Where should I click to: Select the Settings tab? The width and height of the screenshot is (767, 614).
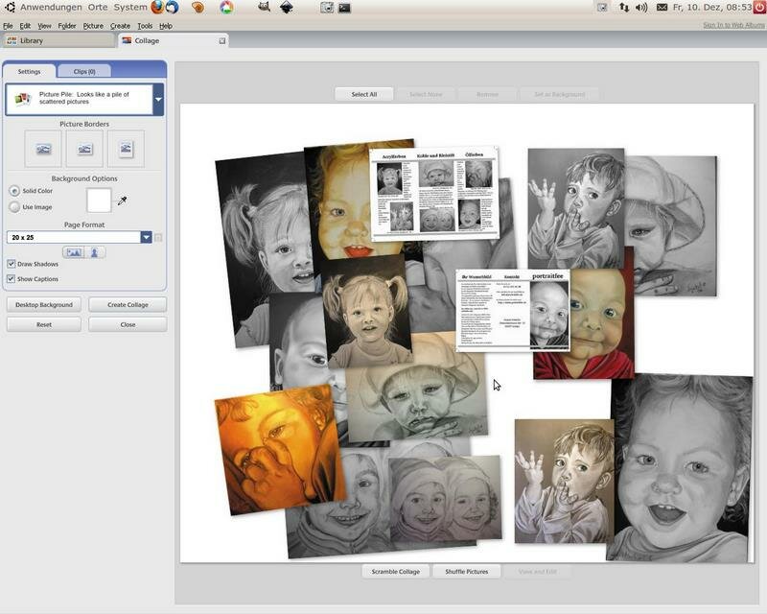[30, 72]
